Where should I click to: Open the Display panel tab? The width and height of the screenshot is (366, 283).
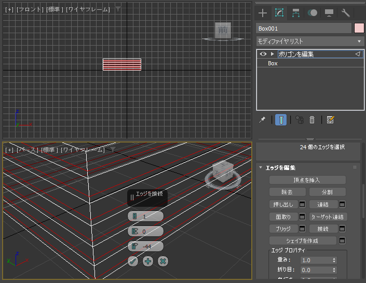329,13
